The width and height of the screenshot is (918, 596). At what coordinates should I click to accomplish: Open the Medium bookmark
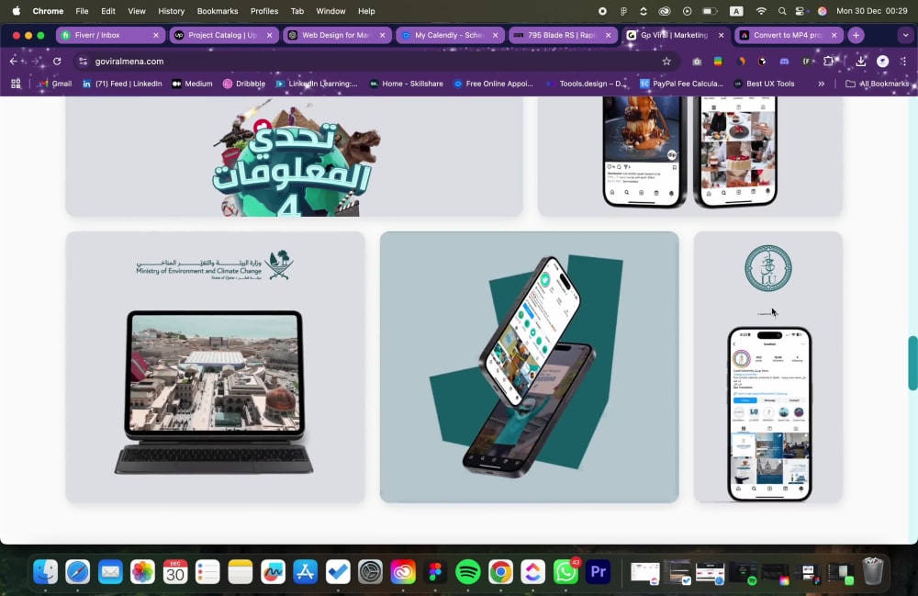pos(192,84)
